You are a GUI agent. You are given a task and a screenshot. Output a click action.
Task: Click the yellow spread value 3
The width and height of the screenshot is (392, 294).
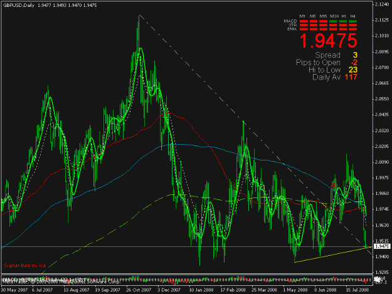[x=355, y=55]
